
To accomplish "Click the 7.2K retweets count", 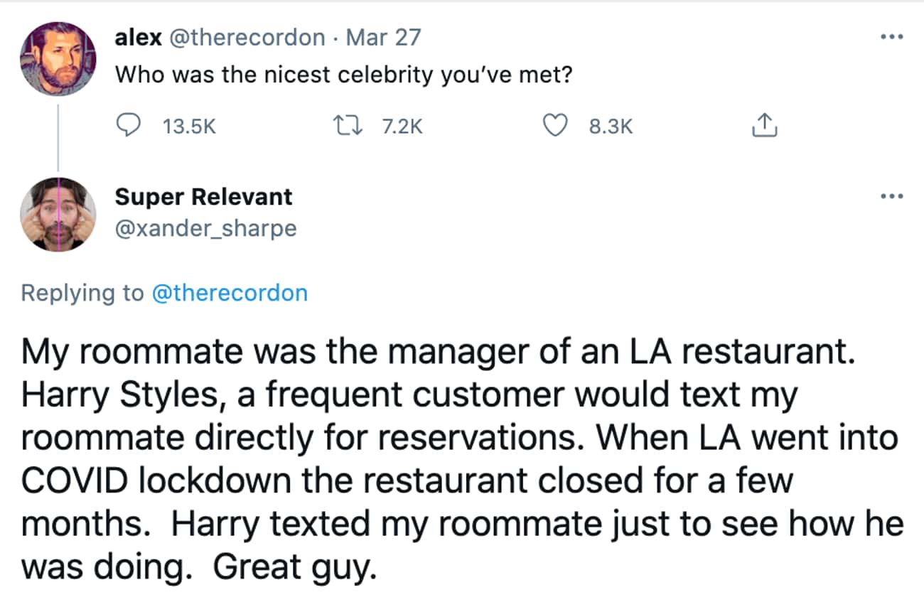I will [x=402, y=127].
